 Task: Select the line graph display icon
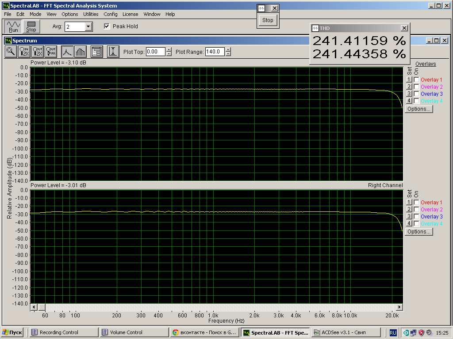pyautogui.click(x=67, y=52)
